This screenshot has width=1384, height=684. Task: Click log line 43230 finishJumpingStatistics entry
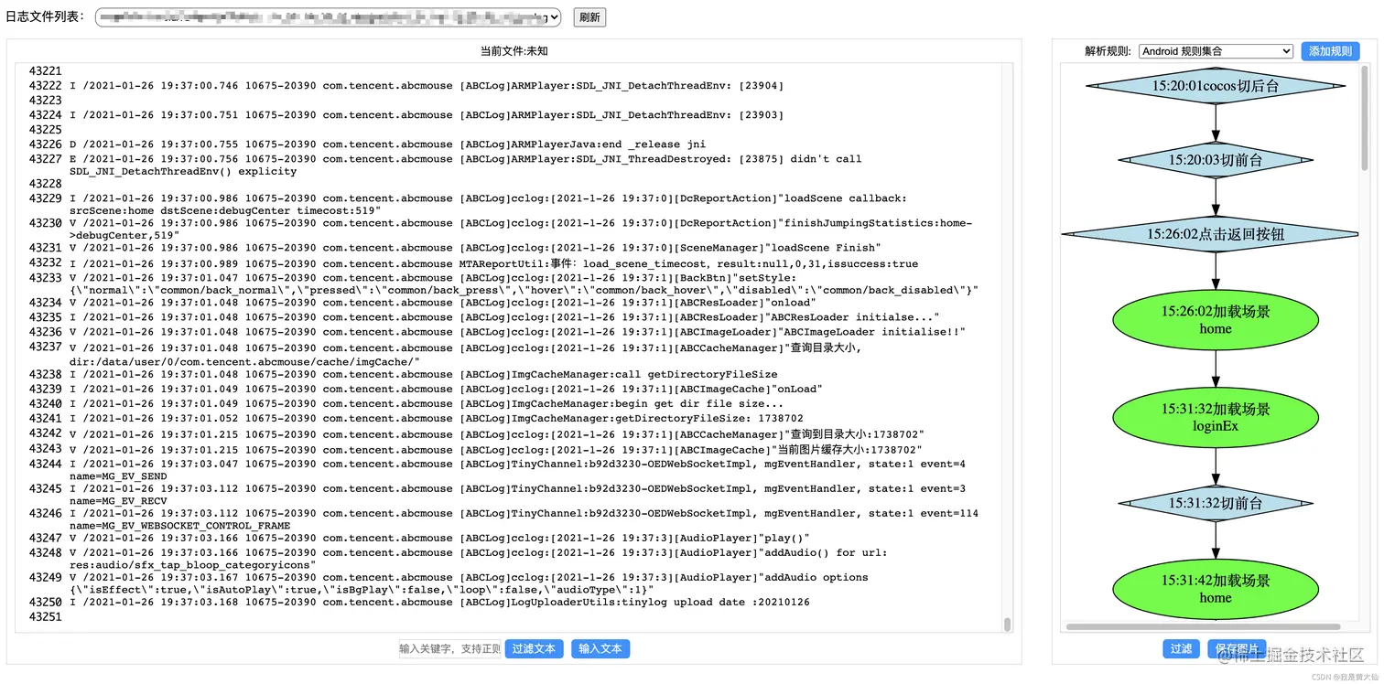[521, 229]
